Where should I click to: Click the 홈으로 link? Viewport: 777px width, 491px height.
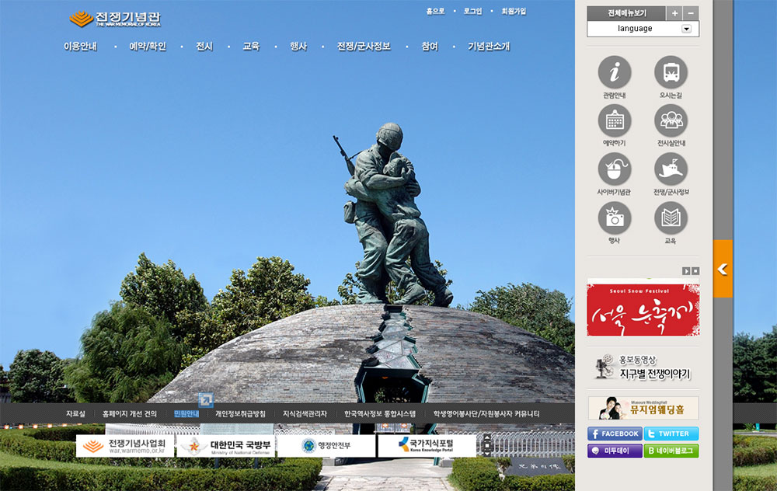(436, 11)
